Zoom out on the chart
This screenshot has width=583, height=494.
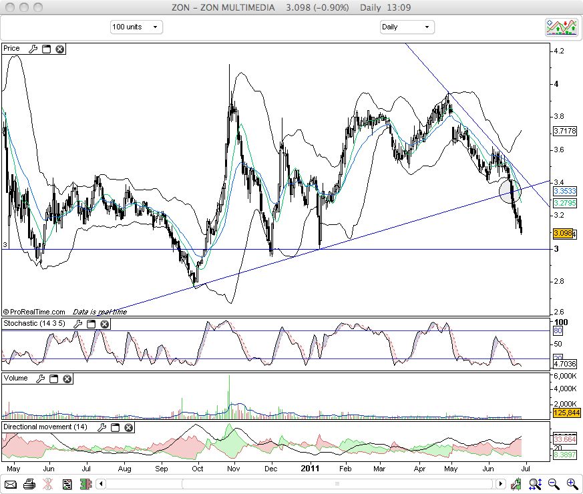554,484
